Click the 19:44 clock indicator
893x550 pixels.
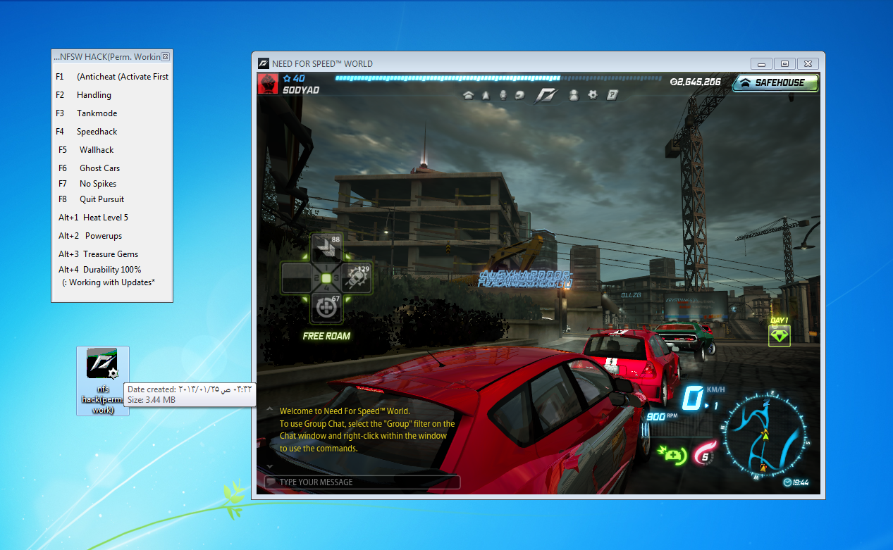[796, 483]
